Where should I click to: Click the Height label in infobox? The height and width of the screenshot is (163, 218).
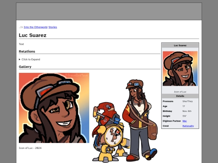click(x=166, y=116)
